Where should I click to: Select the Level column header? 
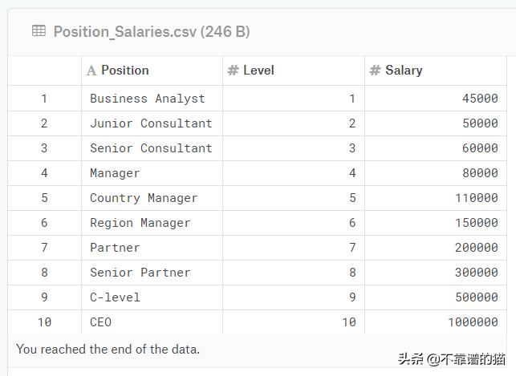(258, 71)
